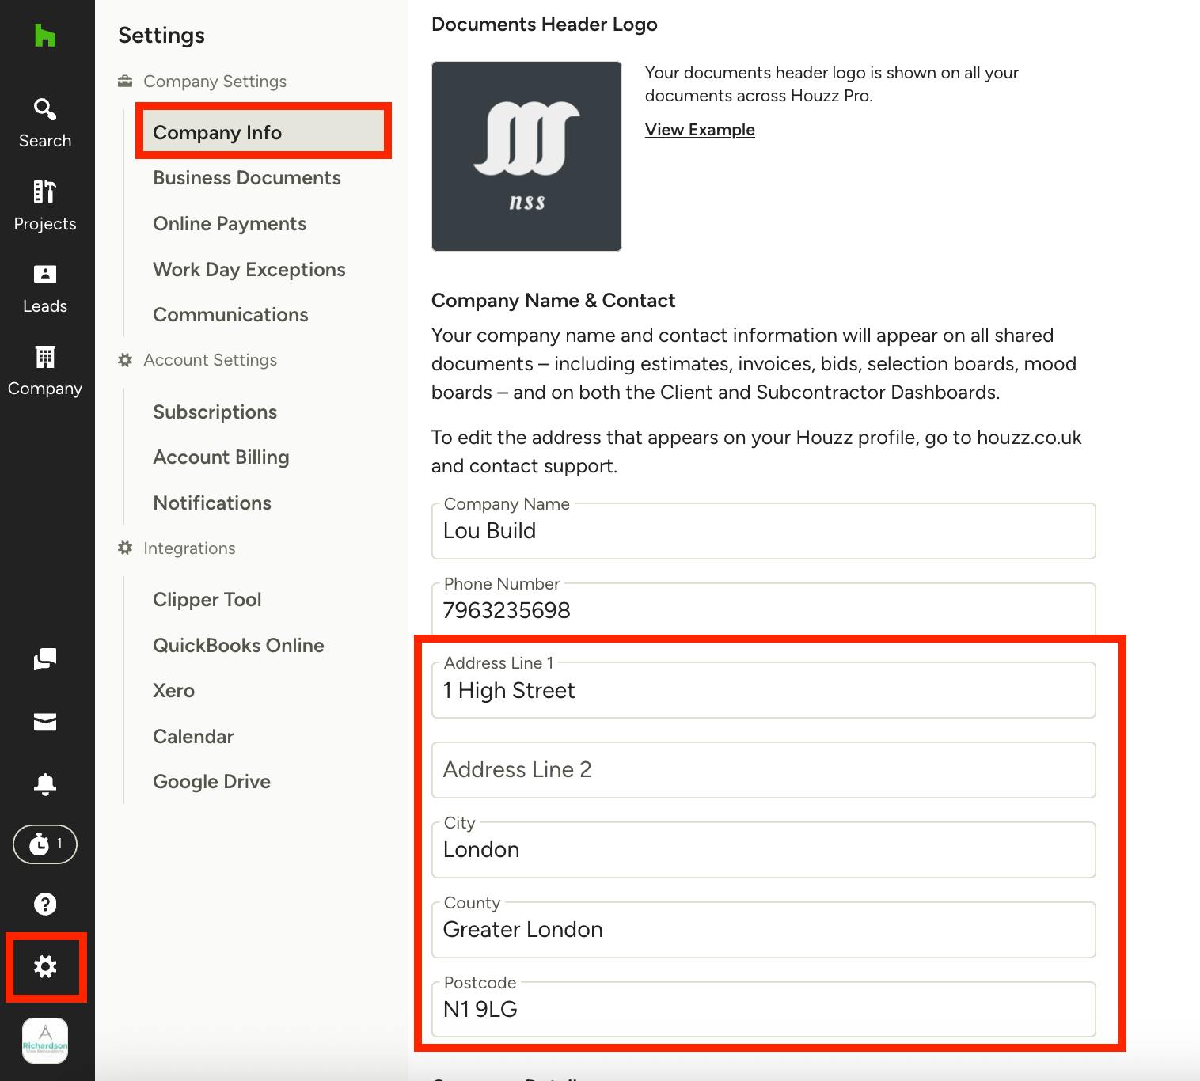Click the Account Settings gear icon
This screenshot has width=1200, height=1081.
(x=125, y=360)
